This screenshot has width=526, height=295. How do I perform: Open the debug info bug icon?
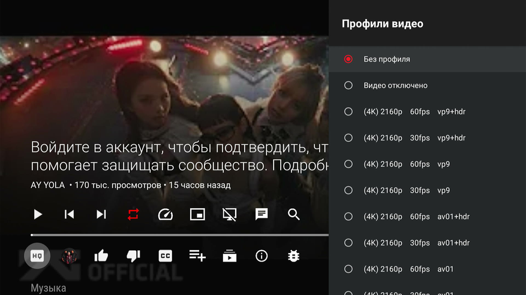click(293, 256)
